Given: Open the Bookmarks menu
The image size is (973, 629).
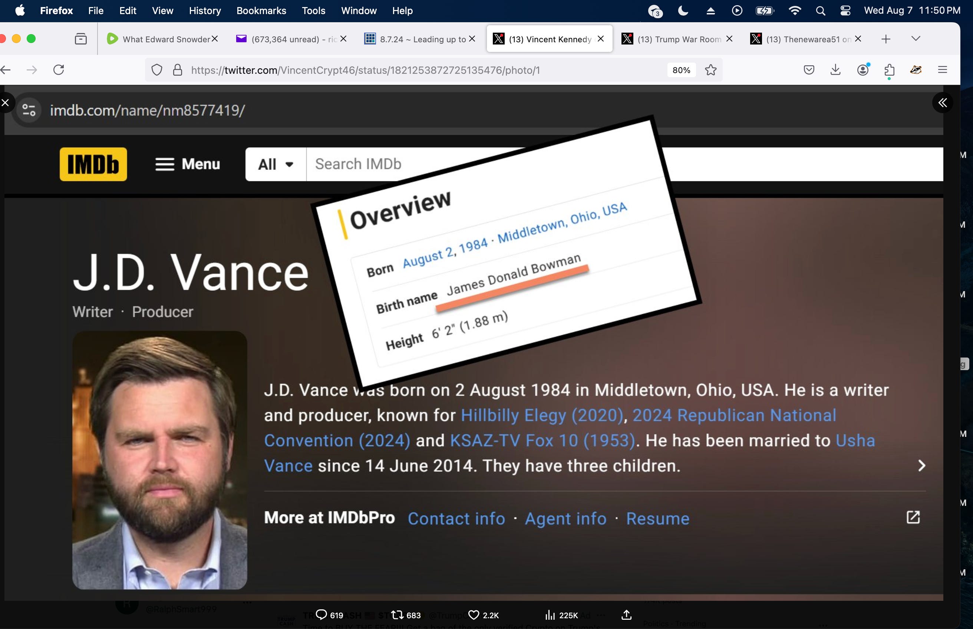Looking at the screenshot, I should coord(261,11).
